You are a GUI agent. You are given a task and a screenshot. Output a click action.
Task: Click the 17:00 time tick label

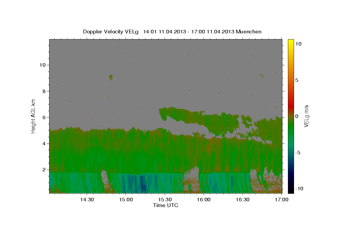click(282, 200)
